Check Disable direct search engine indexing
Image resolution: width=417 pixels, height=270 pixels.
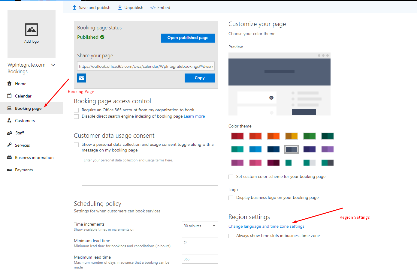tap(76, 116)
